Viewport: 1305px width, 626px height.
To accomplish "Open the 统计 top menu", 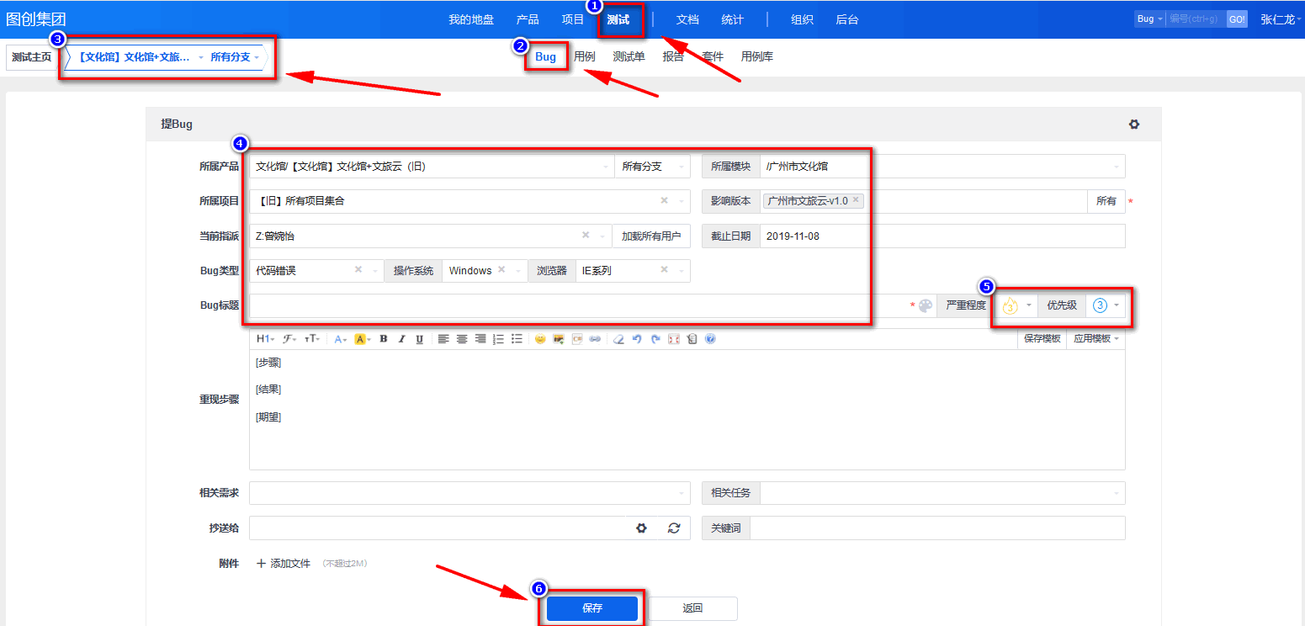I will (x=732, y=19).
